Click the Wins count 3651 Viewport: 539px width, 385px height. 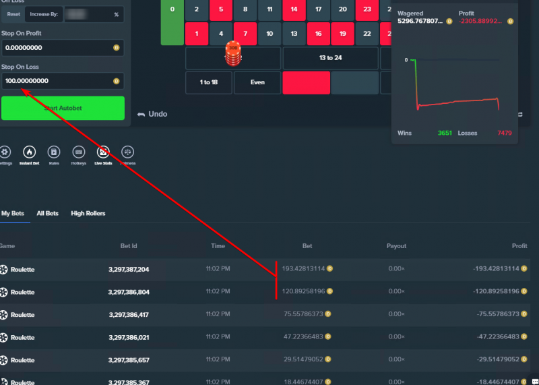point(445,133)
